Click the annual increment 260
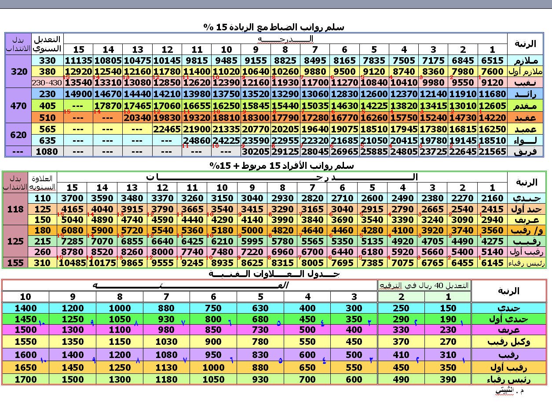 click(43, 252)
